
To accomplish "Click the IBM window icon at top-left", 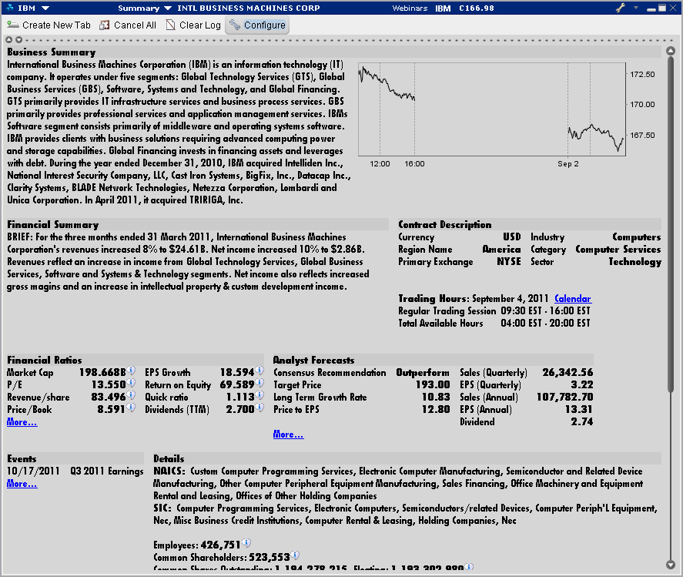I will coord(10,8).
